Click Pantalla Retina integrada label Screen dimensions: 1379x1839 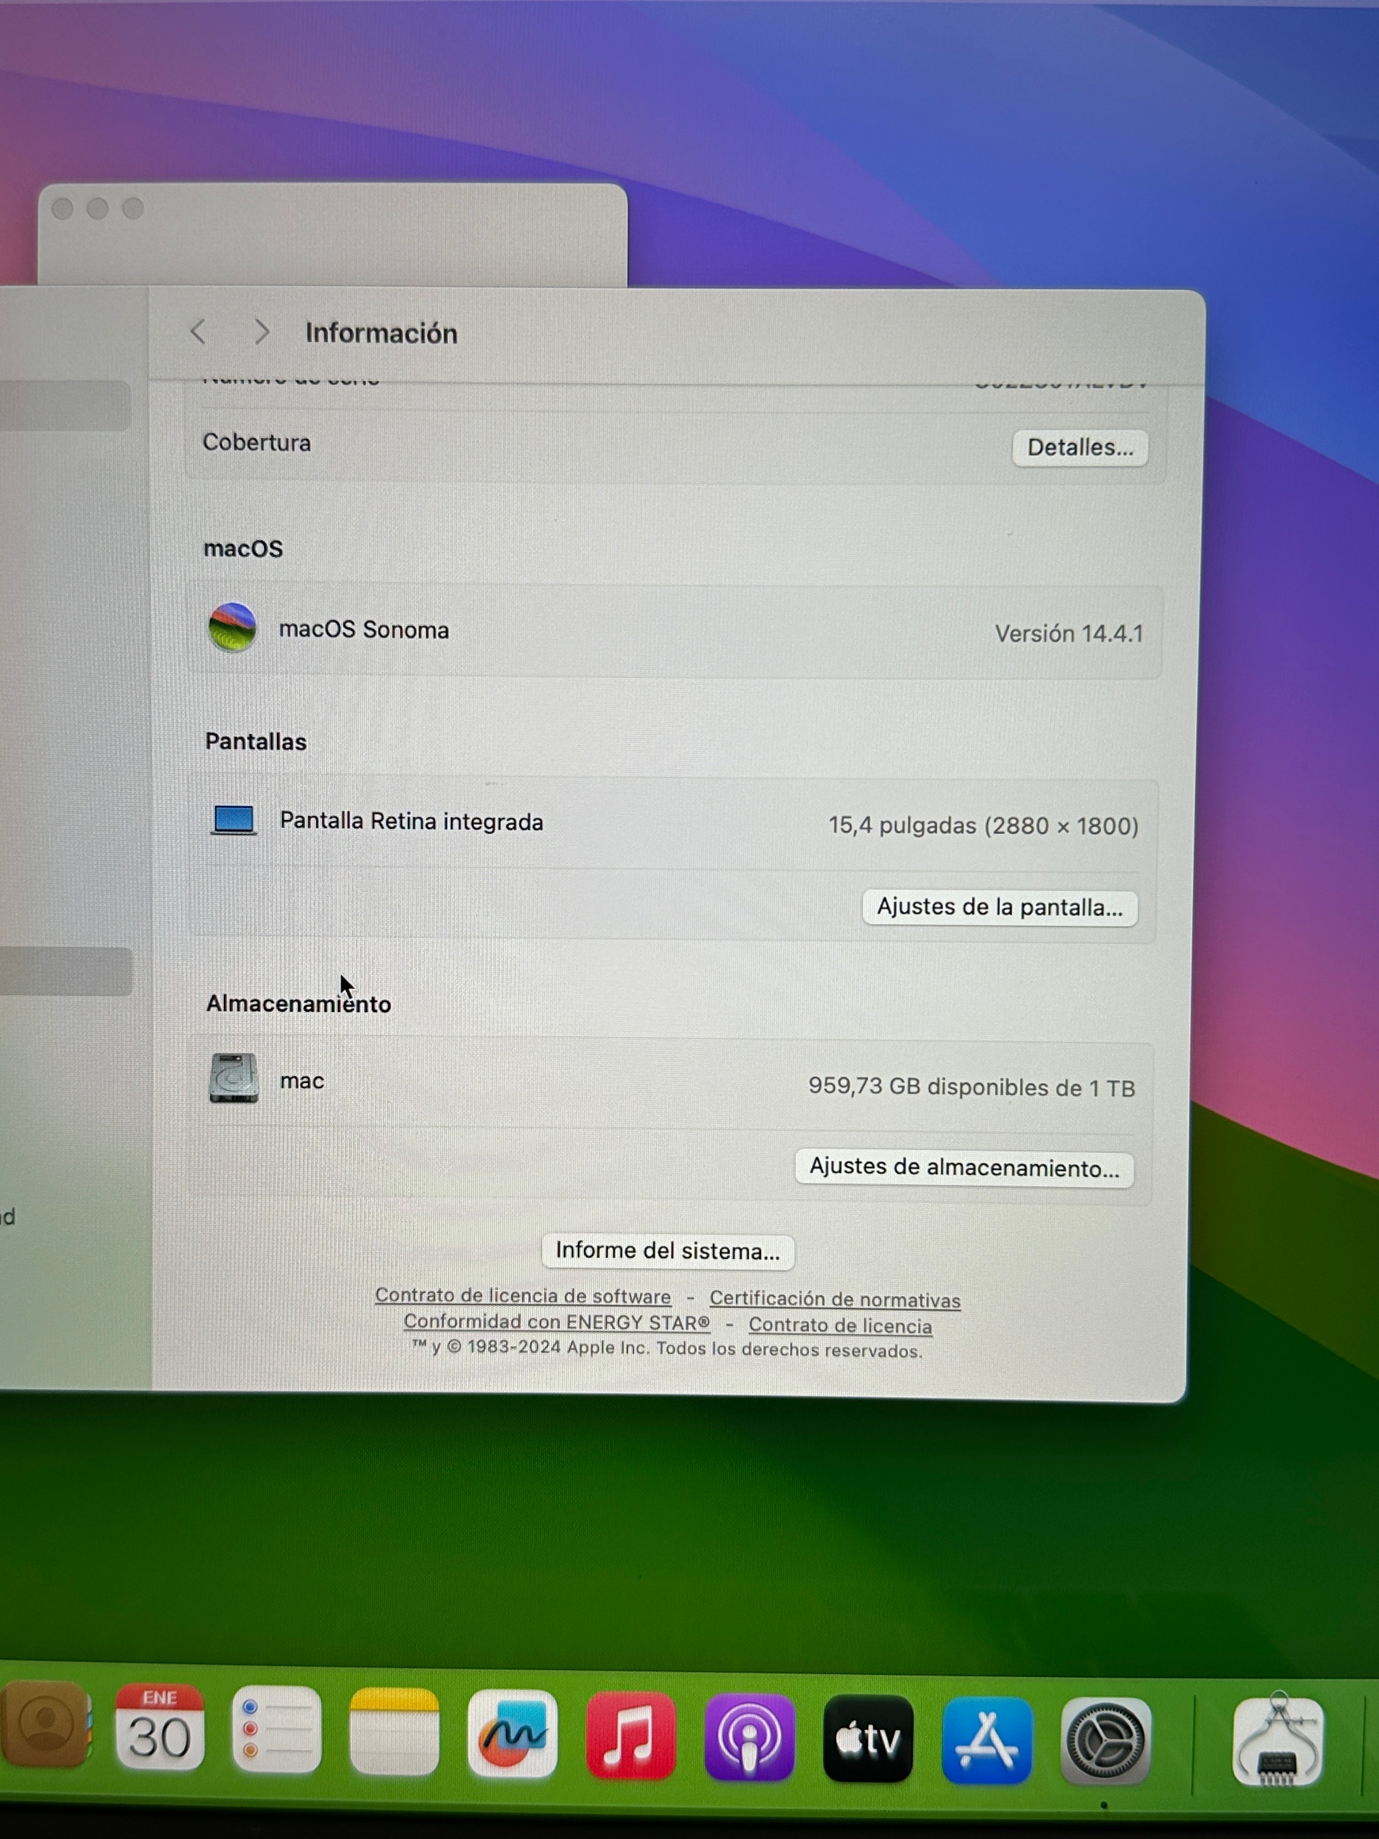point(411,821)
